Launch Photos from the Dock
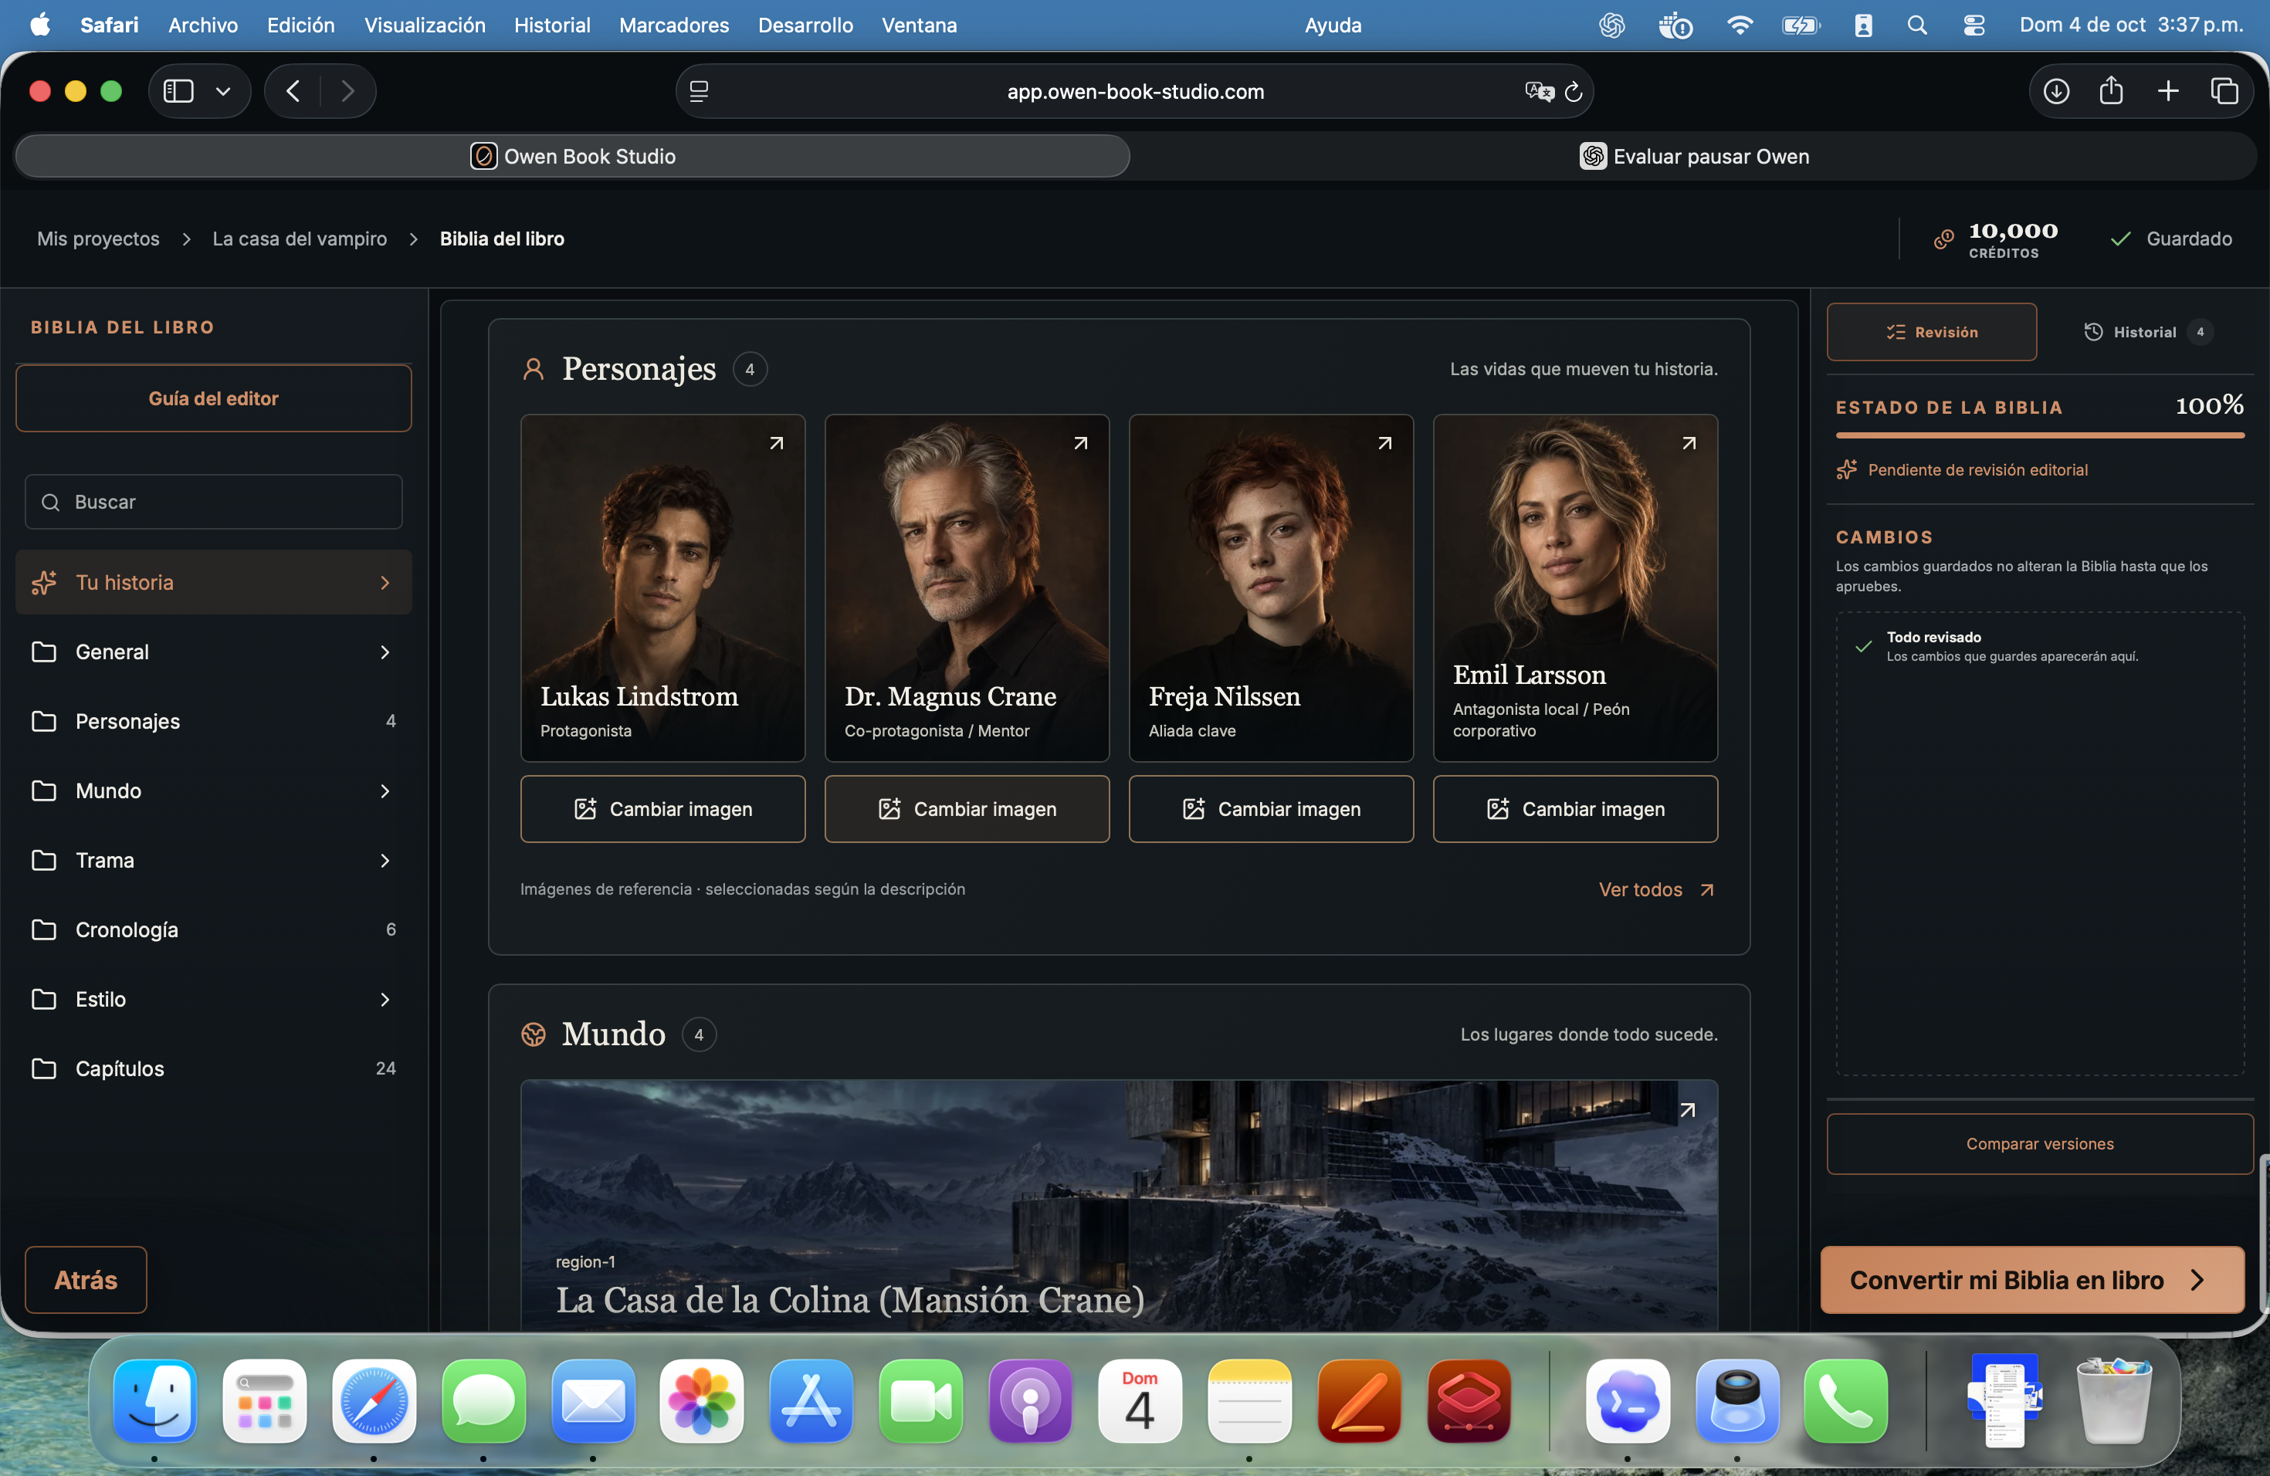 click(702, 1400)
